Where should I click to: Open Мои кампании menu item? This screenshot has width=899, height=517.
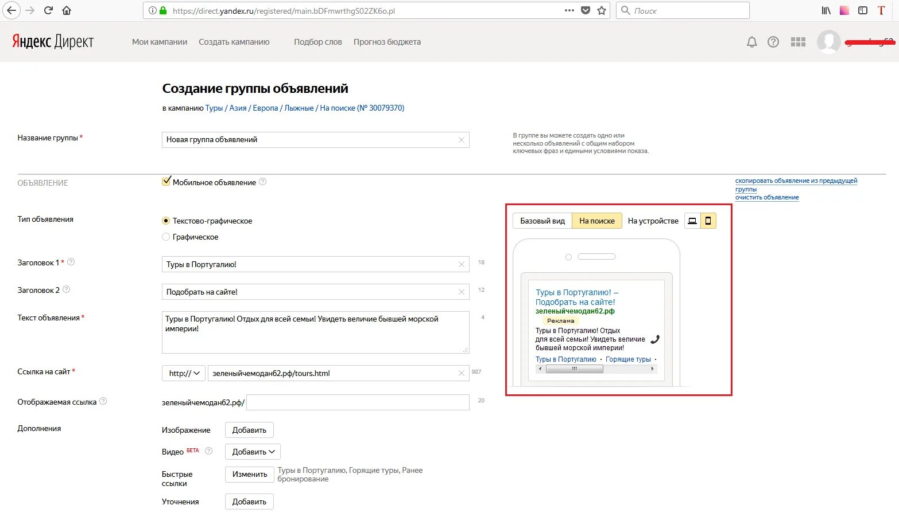160,42
